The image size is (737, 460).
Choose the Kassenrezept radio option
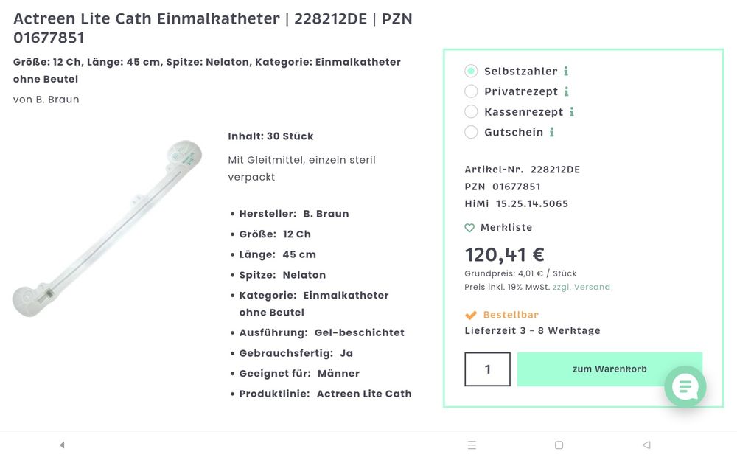(x=471, y=112)
